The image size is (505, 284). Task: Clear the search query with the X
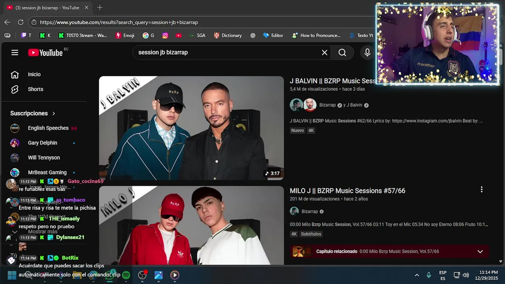[324, 52]
